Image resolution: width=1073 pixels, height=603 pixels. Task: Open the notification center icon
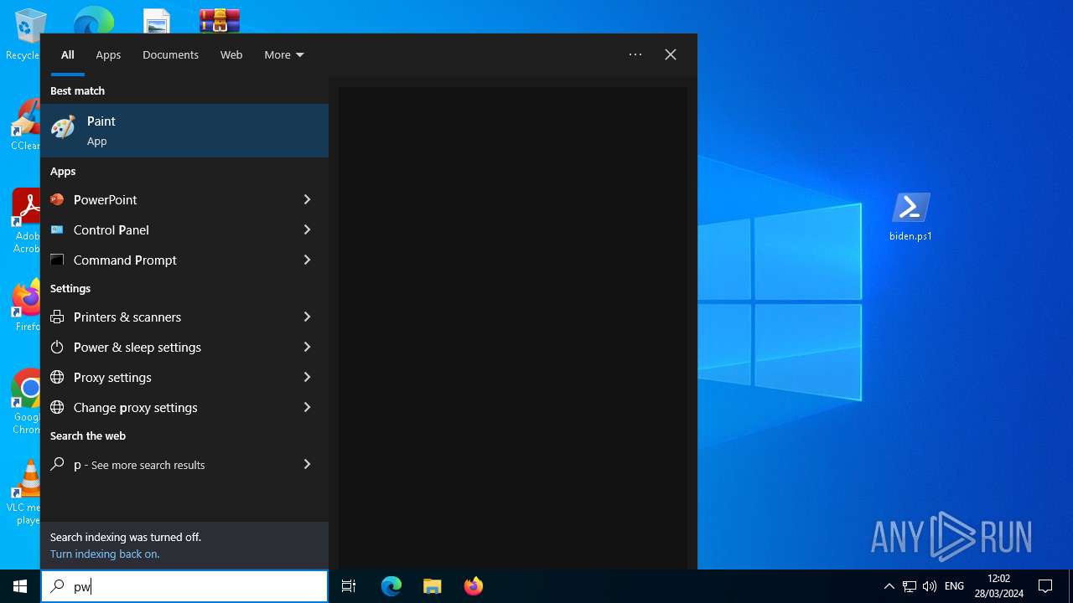point(1045,586)
